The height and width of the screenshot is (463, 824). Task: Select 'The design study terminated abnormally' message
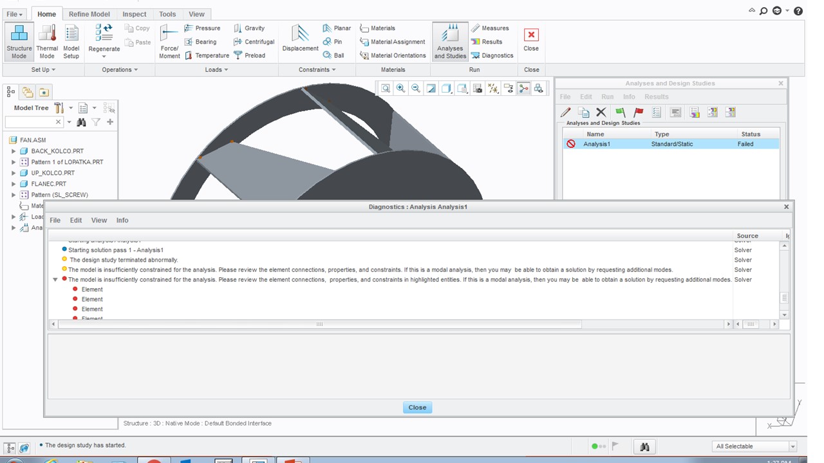(124, 260)
